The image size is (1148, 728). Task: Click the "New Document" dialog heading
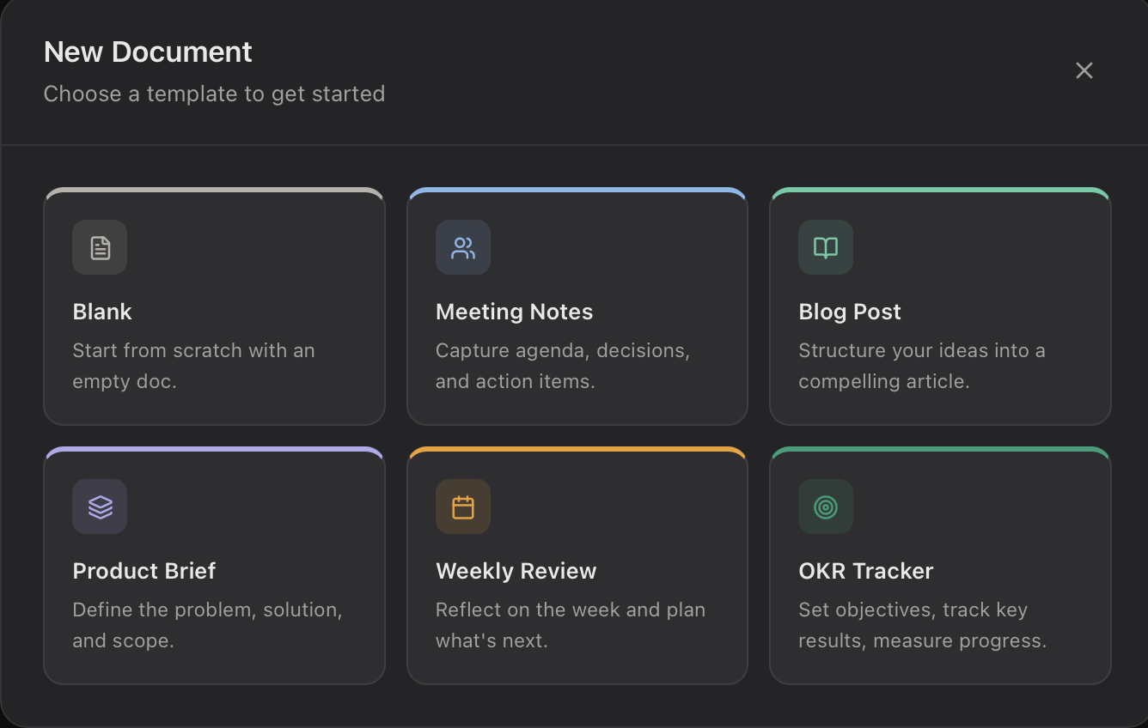[148, 52]
